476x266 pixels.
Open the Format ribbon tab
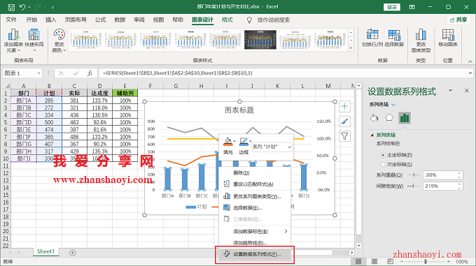coord(227,20)
